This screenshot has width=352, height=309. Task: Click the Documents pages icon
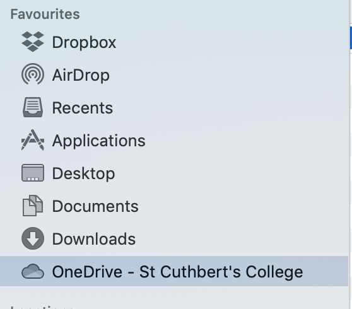click(33, 206)
